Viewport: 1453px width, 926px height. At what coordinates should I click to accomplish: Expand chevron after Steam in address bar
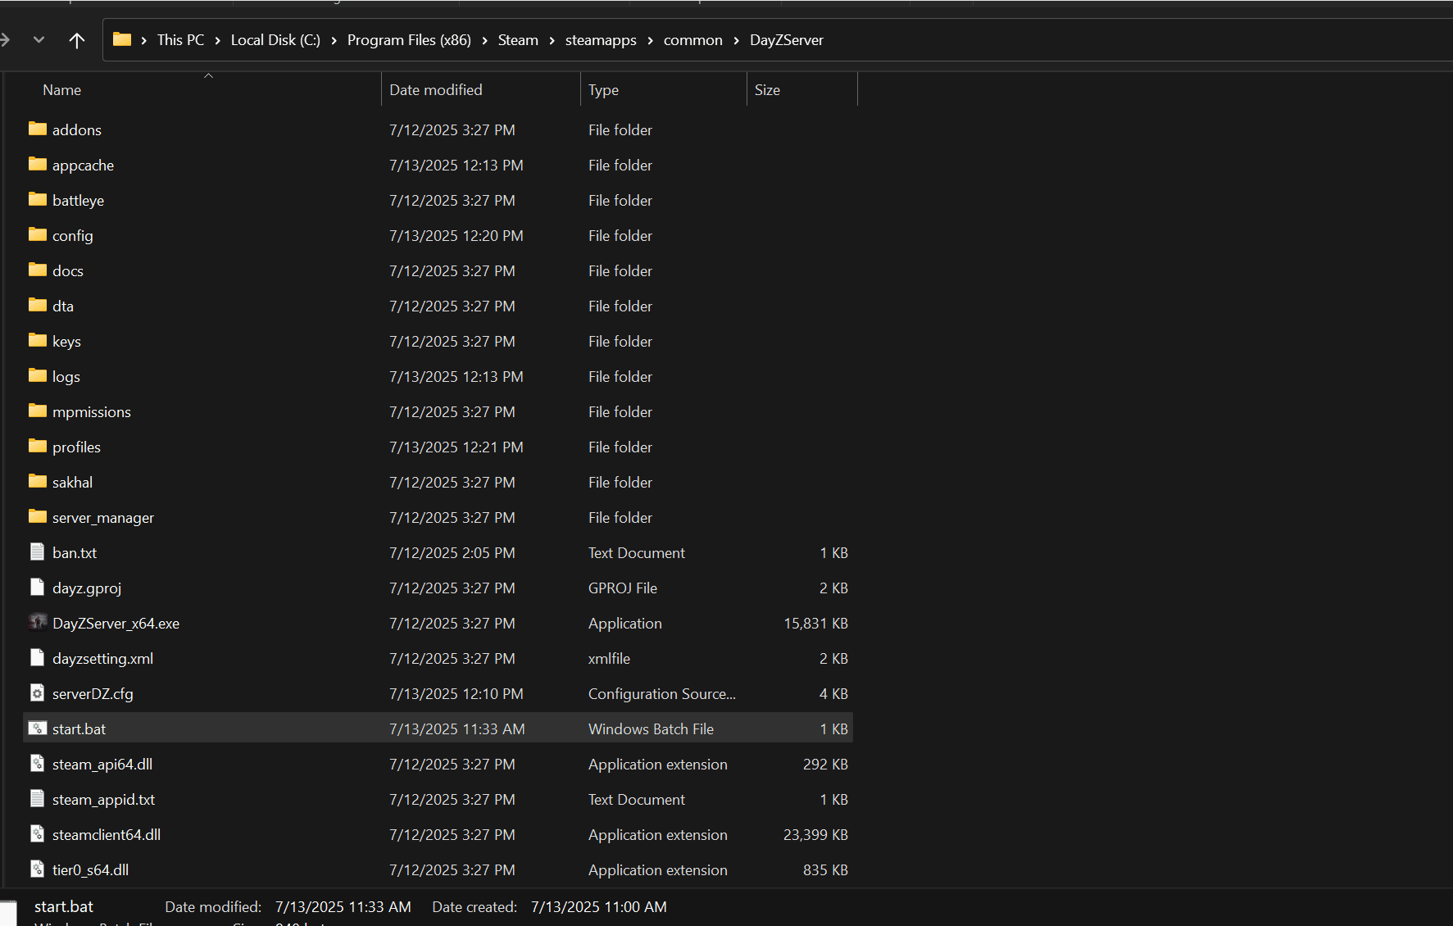point(552,40)
